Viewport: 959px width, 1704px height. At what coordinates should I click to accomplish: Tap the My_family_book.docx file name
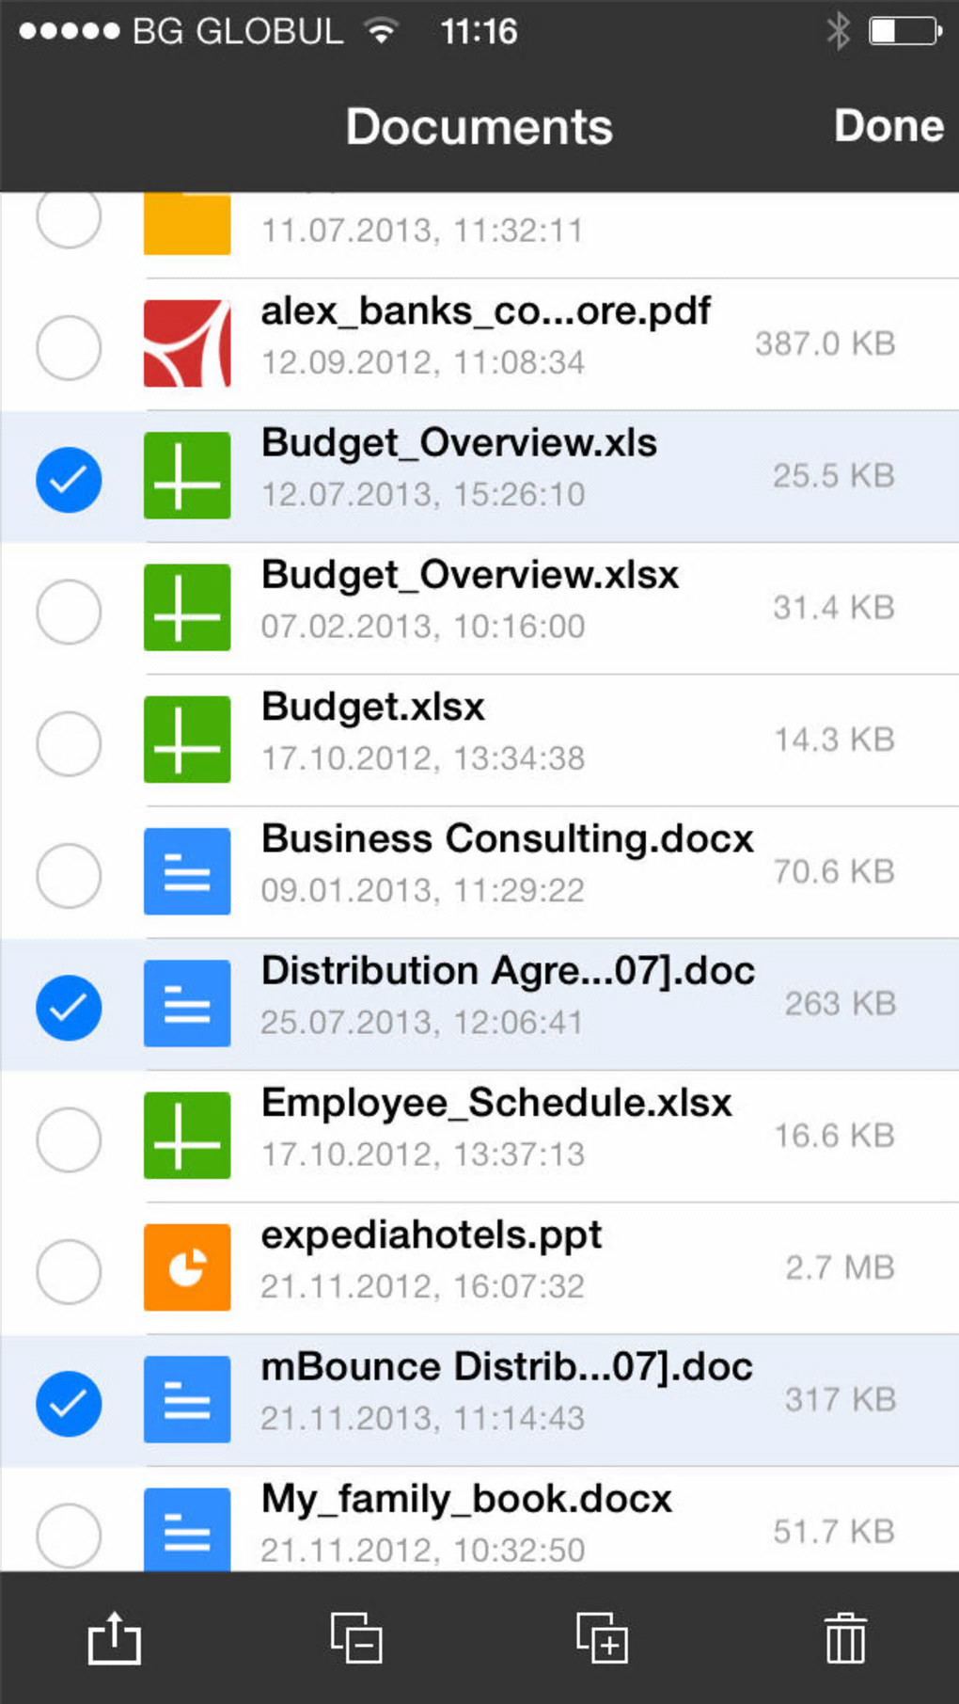tap(466, 1499)
